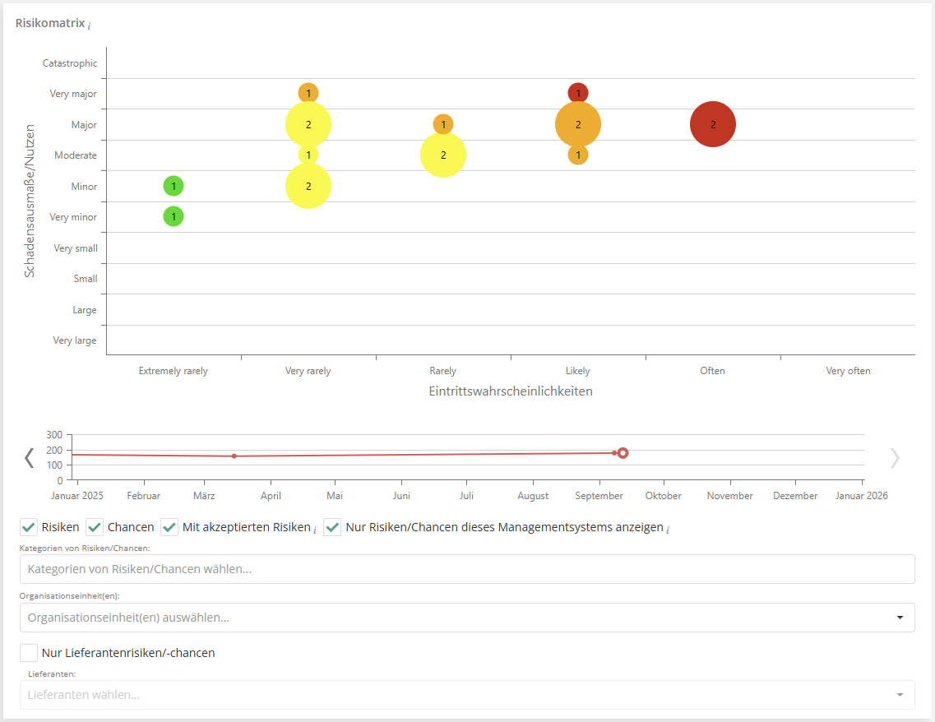Image resolution: width=935 pixels, height=722 pixels.
Task: Click the info icon next to Risikomatrix
Action: 89,26
